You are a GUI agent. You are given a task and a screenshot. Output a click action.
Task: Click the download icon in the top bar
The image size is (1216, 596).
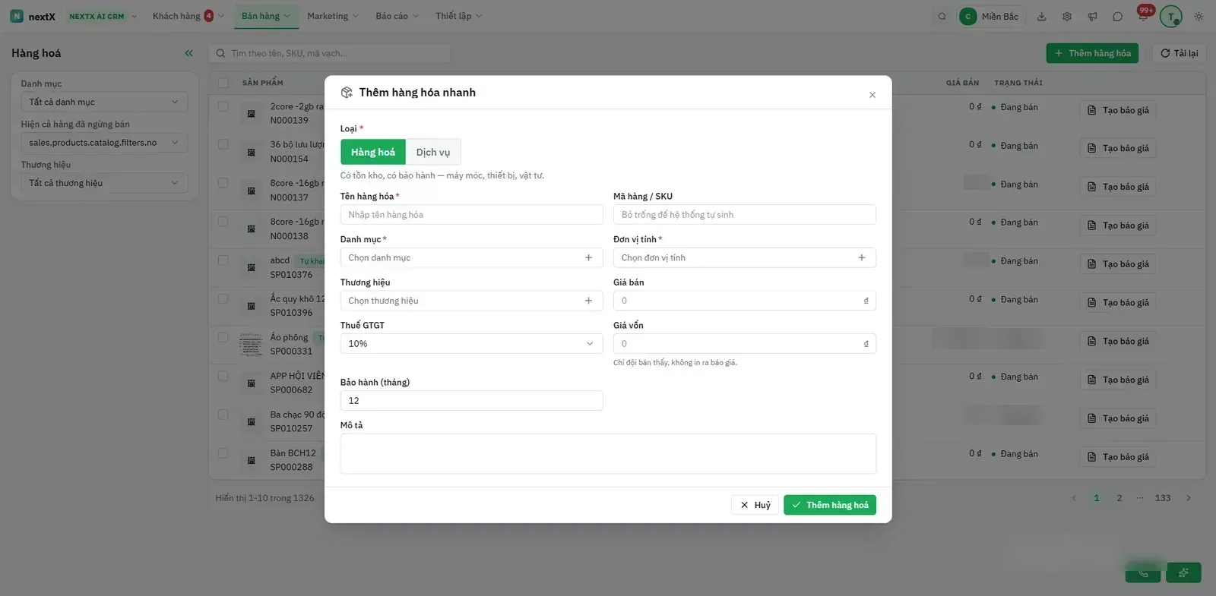tap(1041, 16)
